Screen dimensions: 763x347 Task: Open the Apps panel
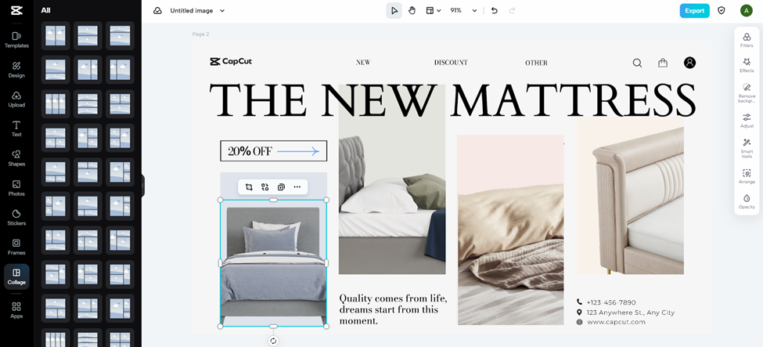click(16, 309)
